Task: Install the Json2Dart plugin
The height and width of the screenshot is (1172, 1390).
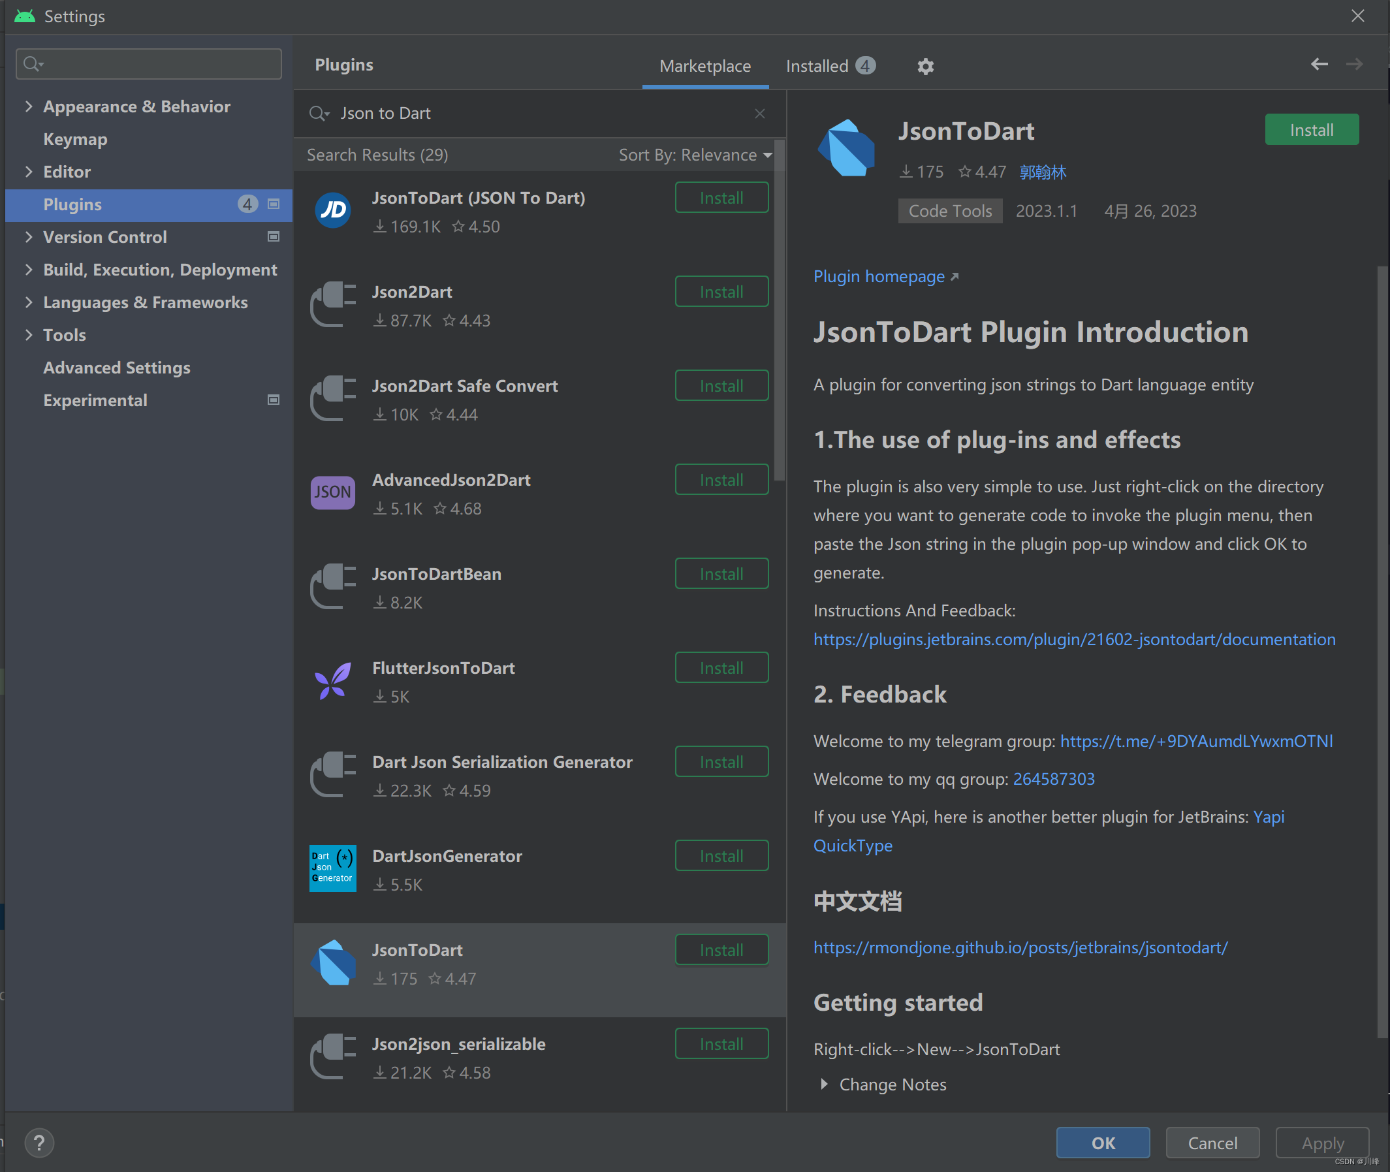Action: pos(721,292)
